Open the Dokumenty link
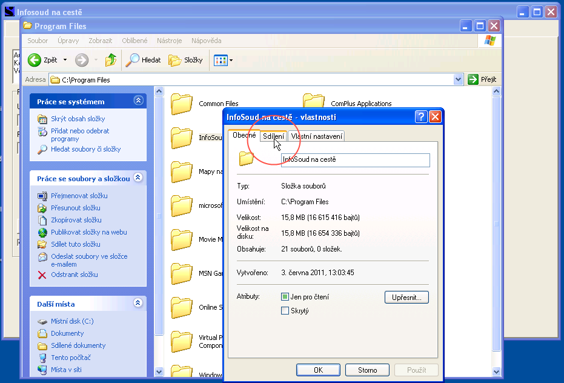 coord(67,334)
